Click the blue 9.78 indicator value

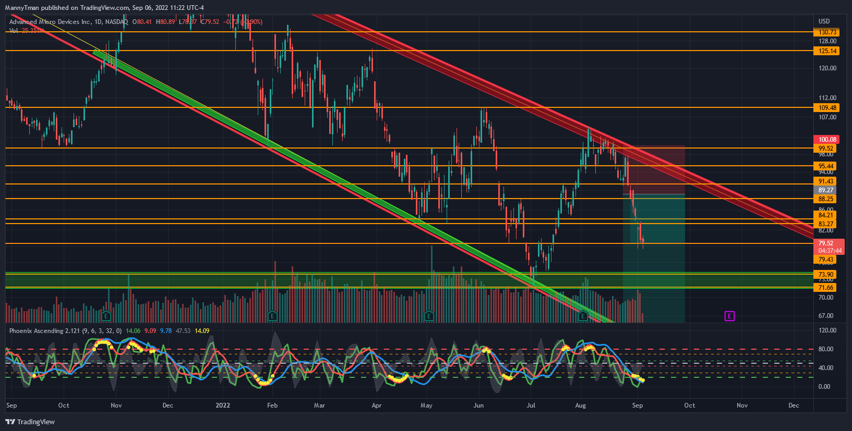coord(166,331)
